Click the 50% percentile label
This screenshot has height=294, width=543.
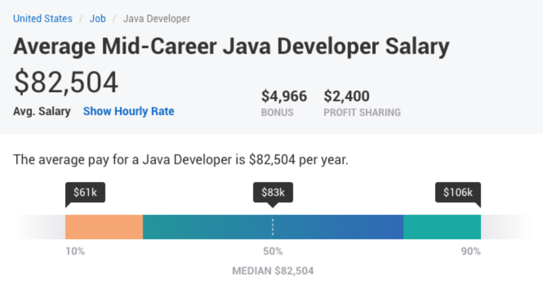tap(273, 251)
